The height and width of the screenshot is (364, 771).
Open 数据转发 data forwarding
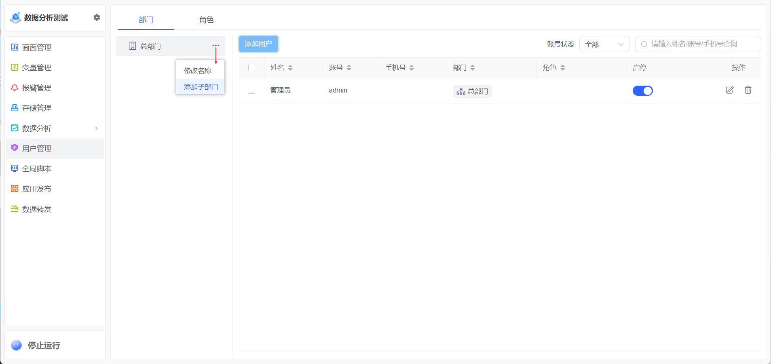(x=37, y=209)
